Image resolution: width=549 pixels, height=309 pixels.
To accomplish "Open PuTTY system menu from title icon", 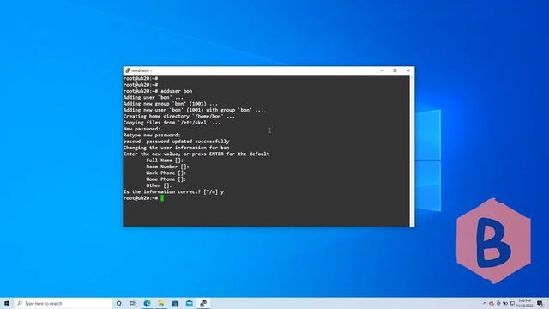I will (x=128, y=70).
